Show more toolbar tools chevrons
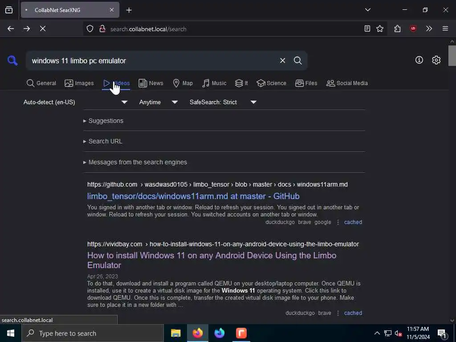Viewport: 456px width, 342px height. coord(429,28)
